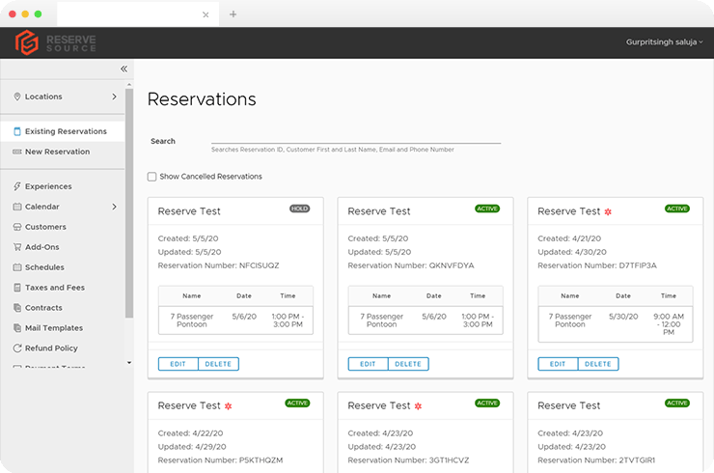This screenshot has width=714, height=473.
Task: Click text 'Reservation Number: NFCISUQZ'
Action: point(219,265)
